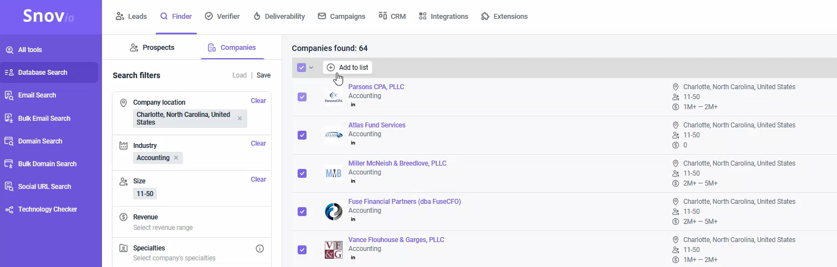The width and height of the screenshot is (837, 267).
Task: Click the Fuse Financial Partners logo
Action: click(334, 212)
